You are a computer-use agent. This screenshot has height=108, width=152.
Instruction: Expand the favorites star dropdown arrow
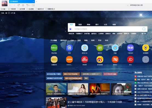click(x=7, y=9)
